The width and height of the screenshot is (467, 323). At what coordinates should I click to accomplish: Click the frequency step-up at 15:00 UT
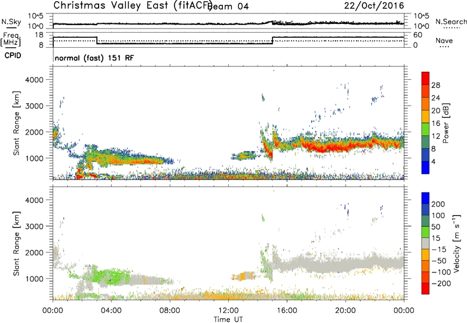(273, 40)
